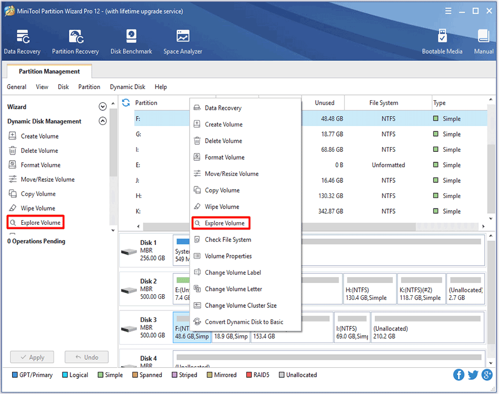Click the Twitter icon in the status bar
The height and width of the screenshot is (394, 499).
pos(473,375)
